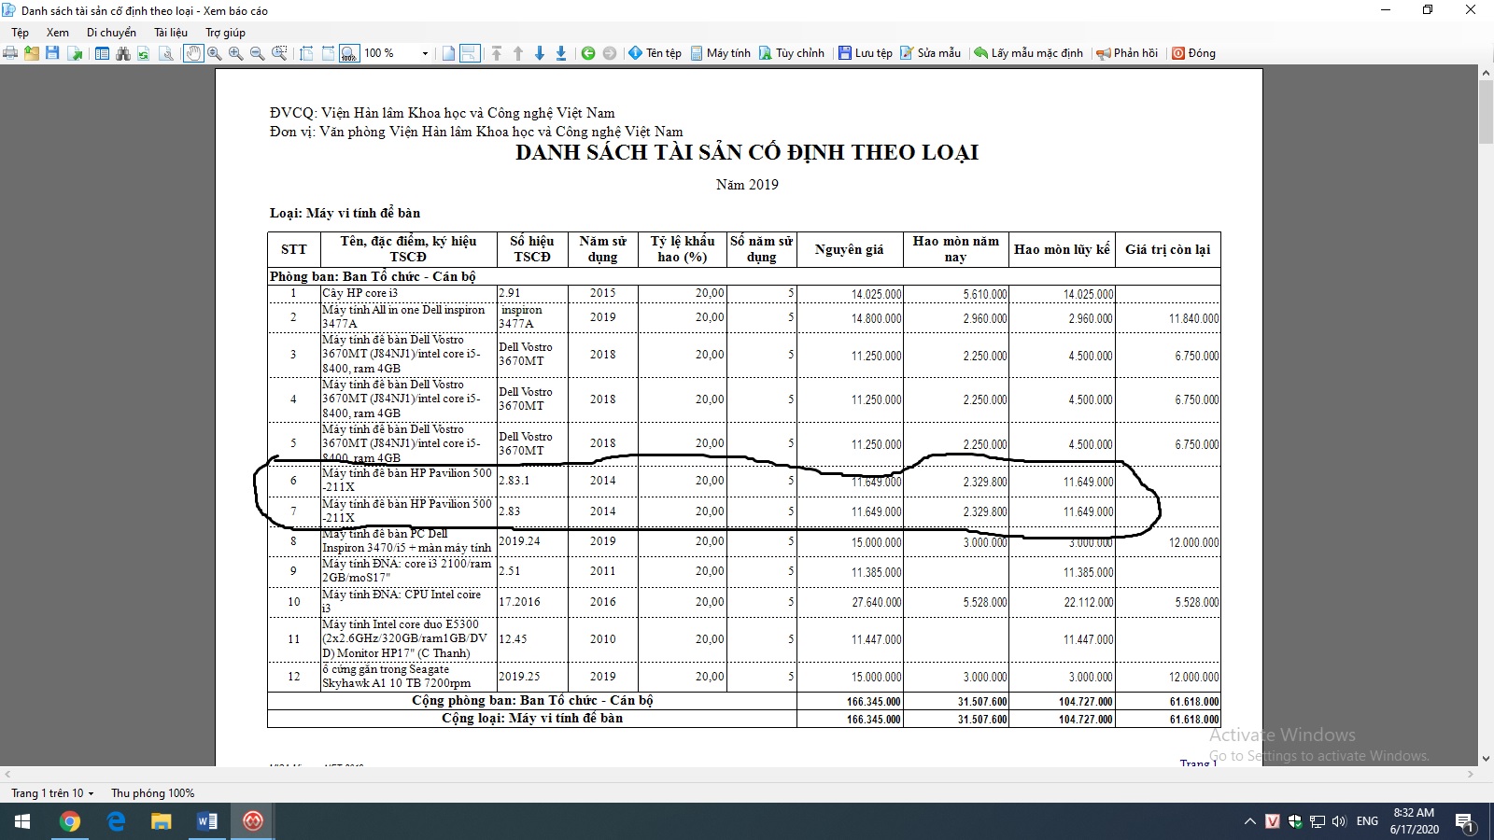The height and width of the screenshot is (840, 1494).
Task: Click the Print icon in toolbar
Action: pyautogui.click(x=10, y=53)
